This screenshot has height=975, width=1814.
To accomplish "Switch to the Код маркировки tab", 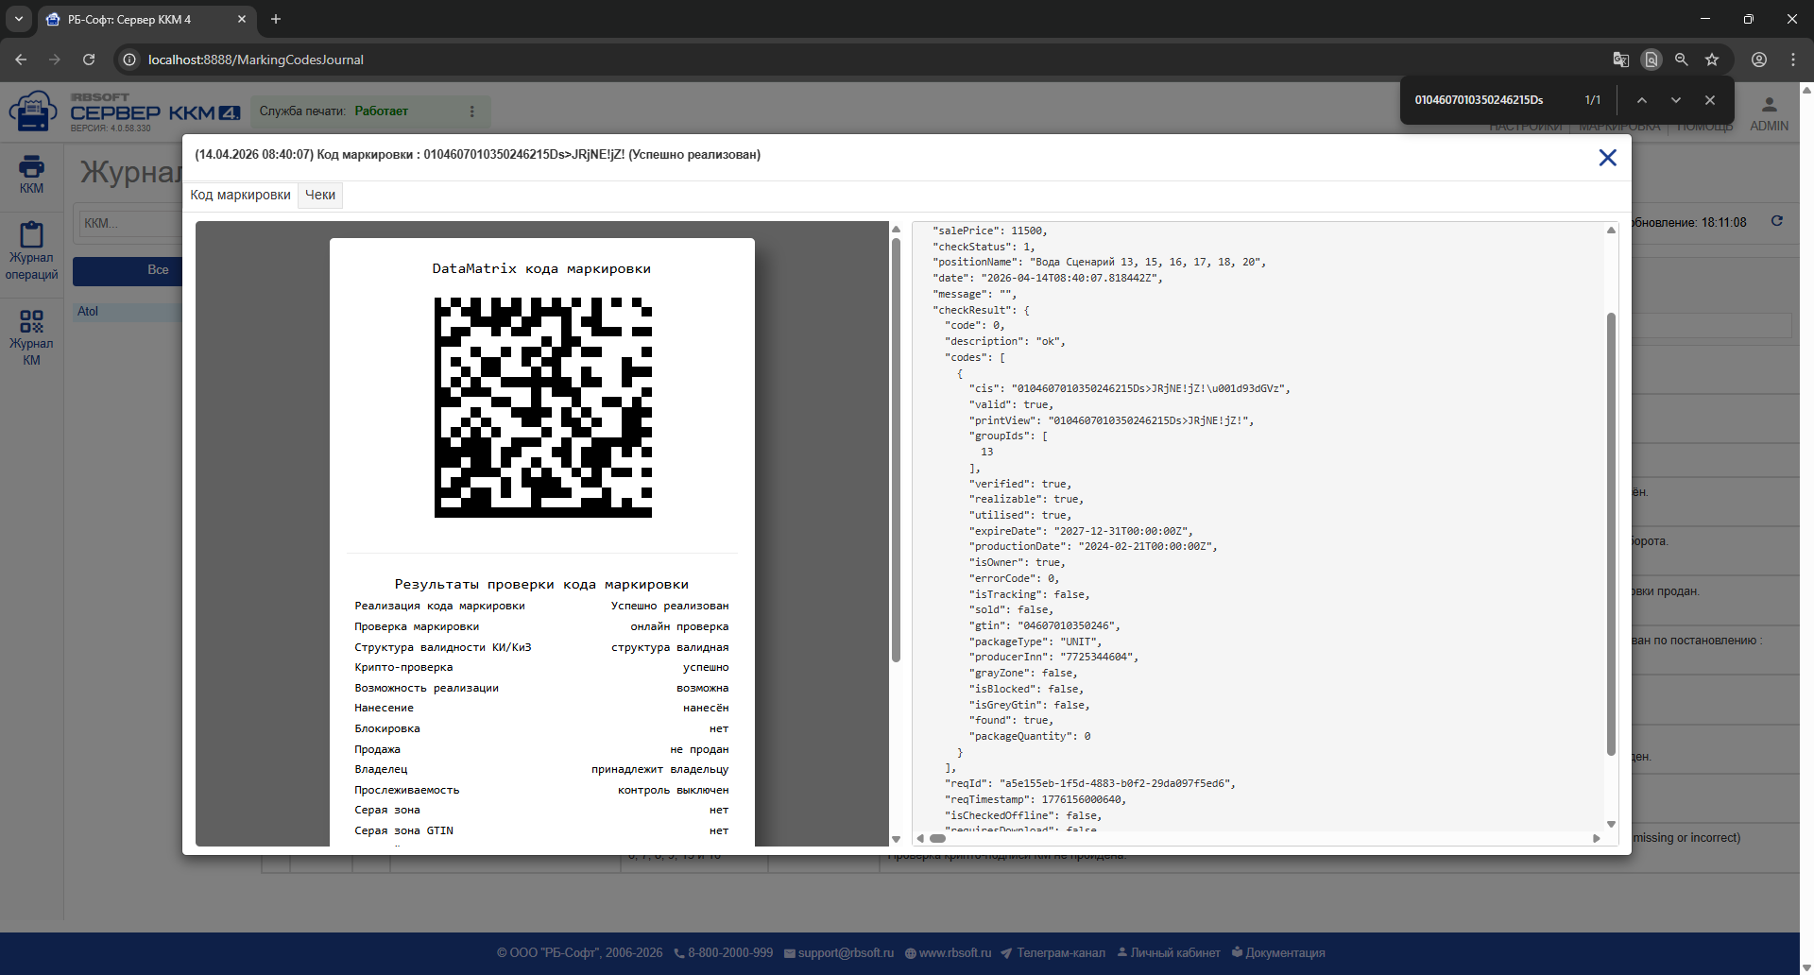I will click(x=241, y=195).
